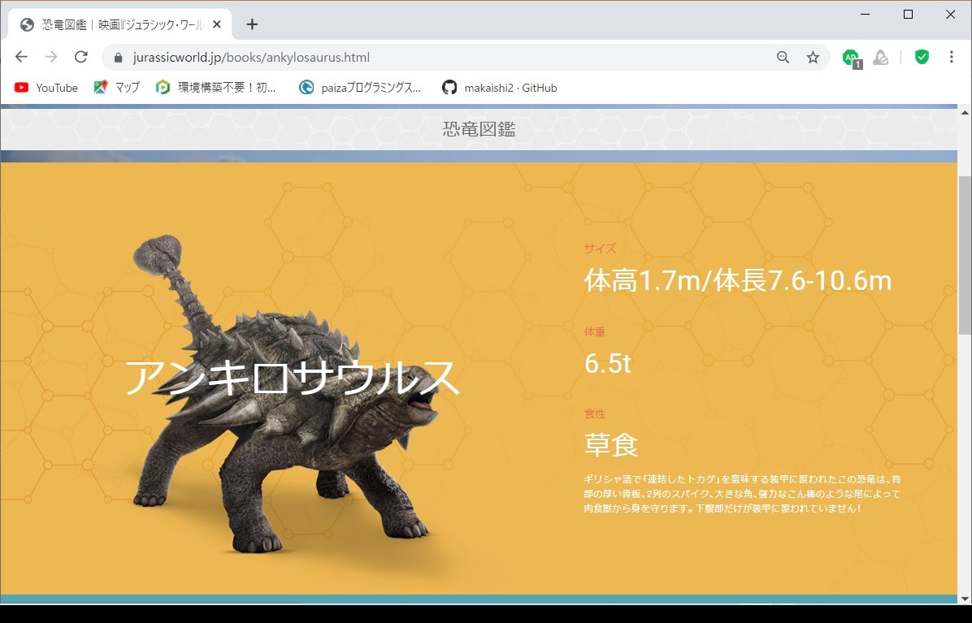The image size is (972, 623).
Task: View site security lock information
Action: click(x=119, y=58)
